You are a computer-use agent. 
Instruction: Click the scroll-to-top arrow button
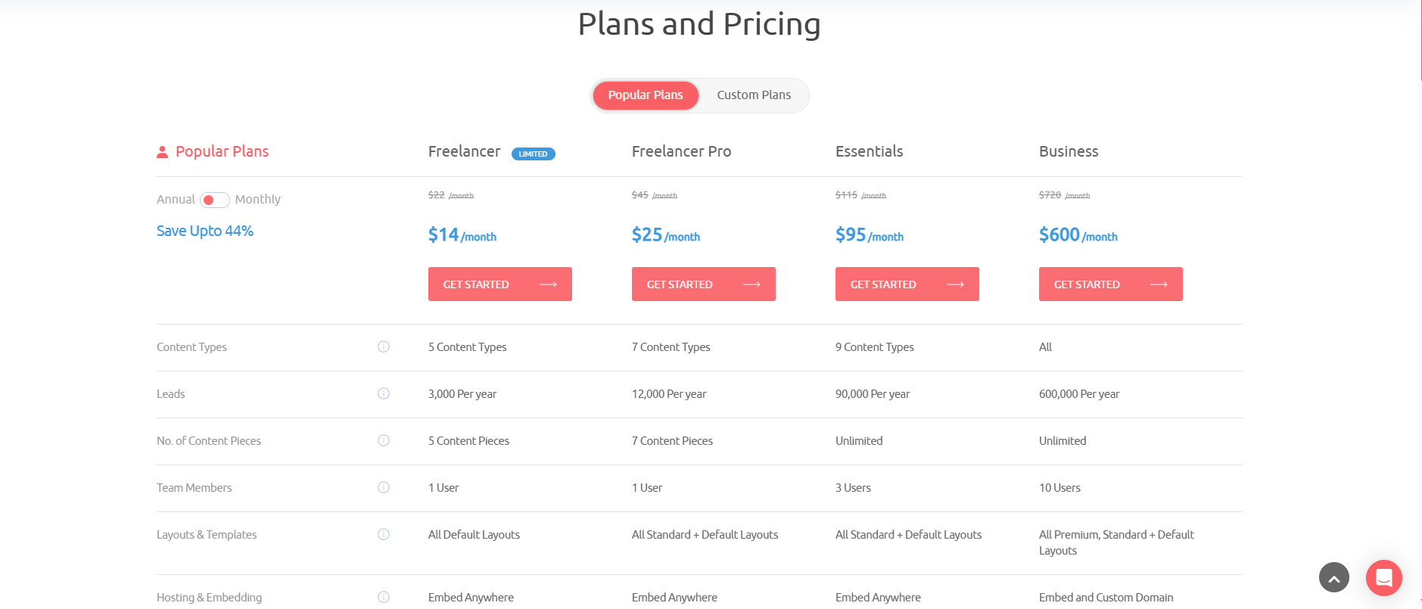(x=1333, y=578)
